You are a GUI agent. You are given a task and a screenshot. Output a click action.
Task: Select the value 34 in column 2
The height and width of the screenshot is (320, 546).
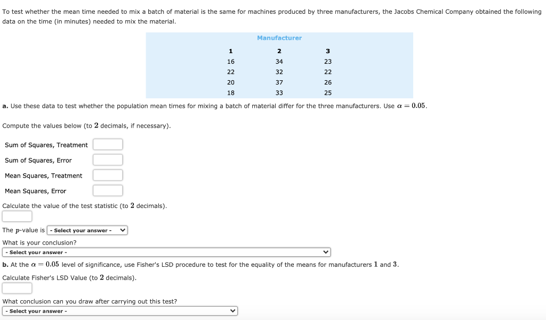[279, 61]
